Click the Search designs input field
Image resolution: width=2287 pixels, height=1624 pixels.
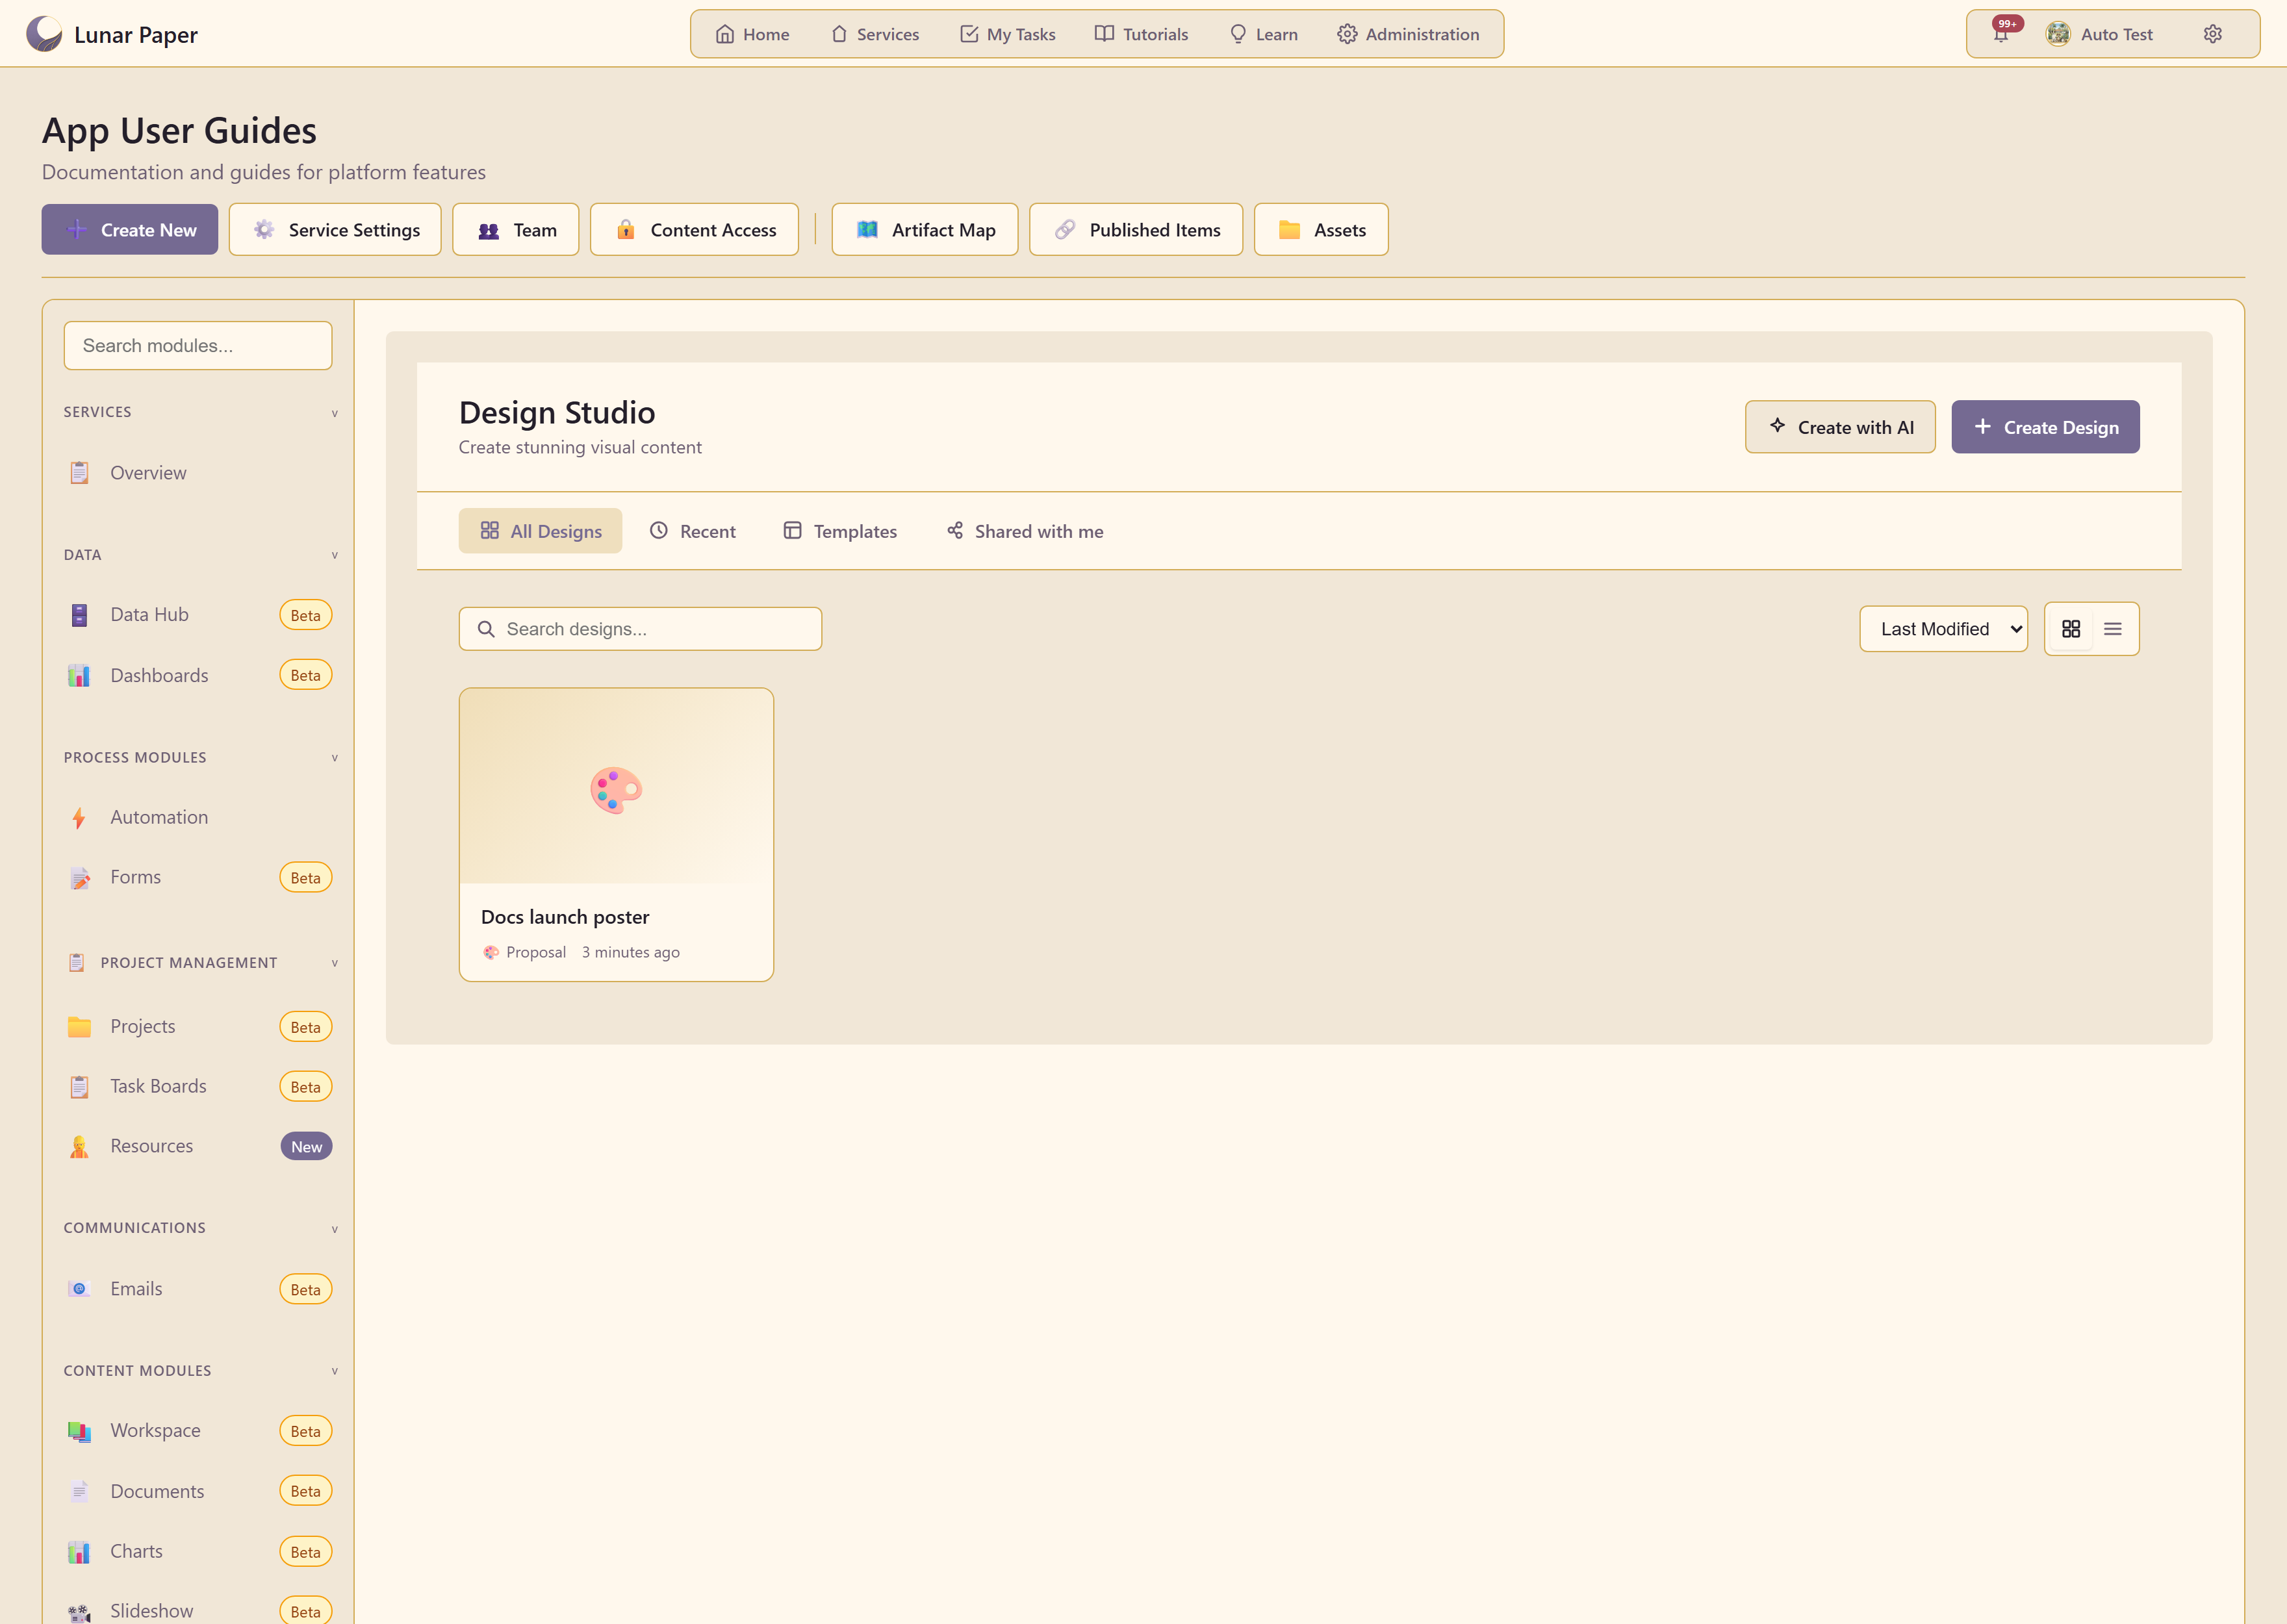point(640,629)
